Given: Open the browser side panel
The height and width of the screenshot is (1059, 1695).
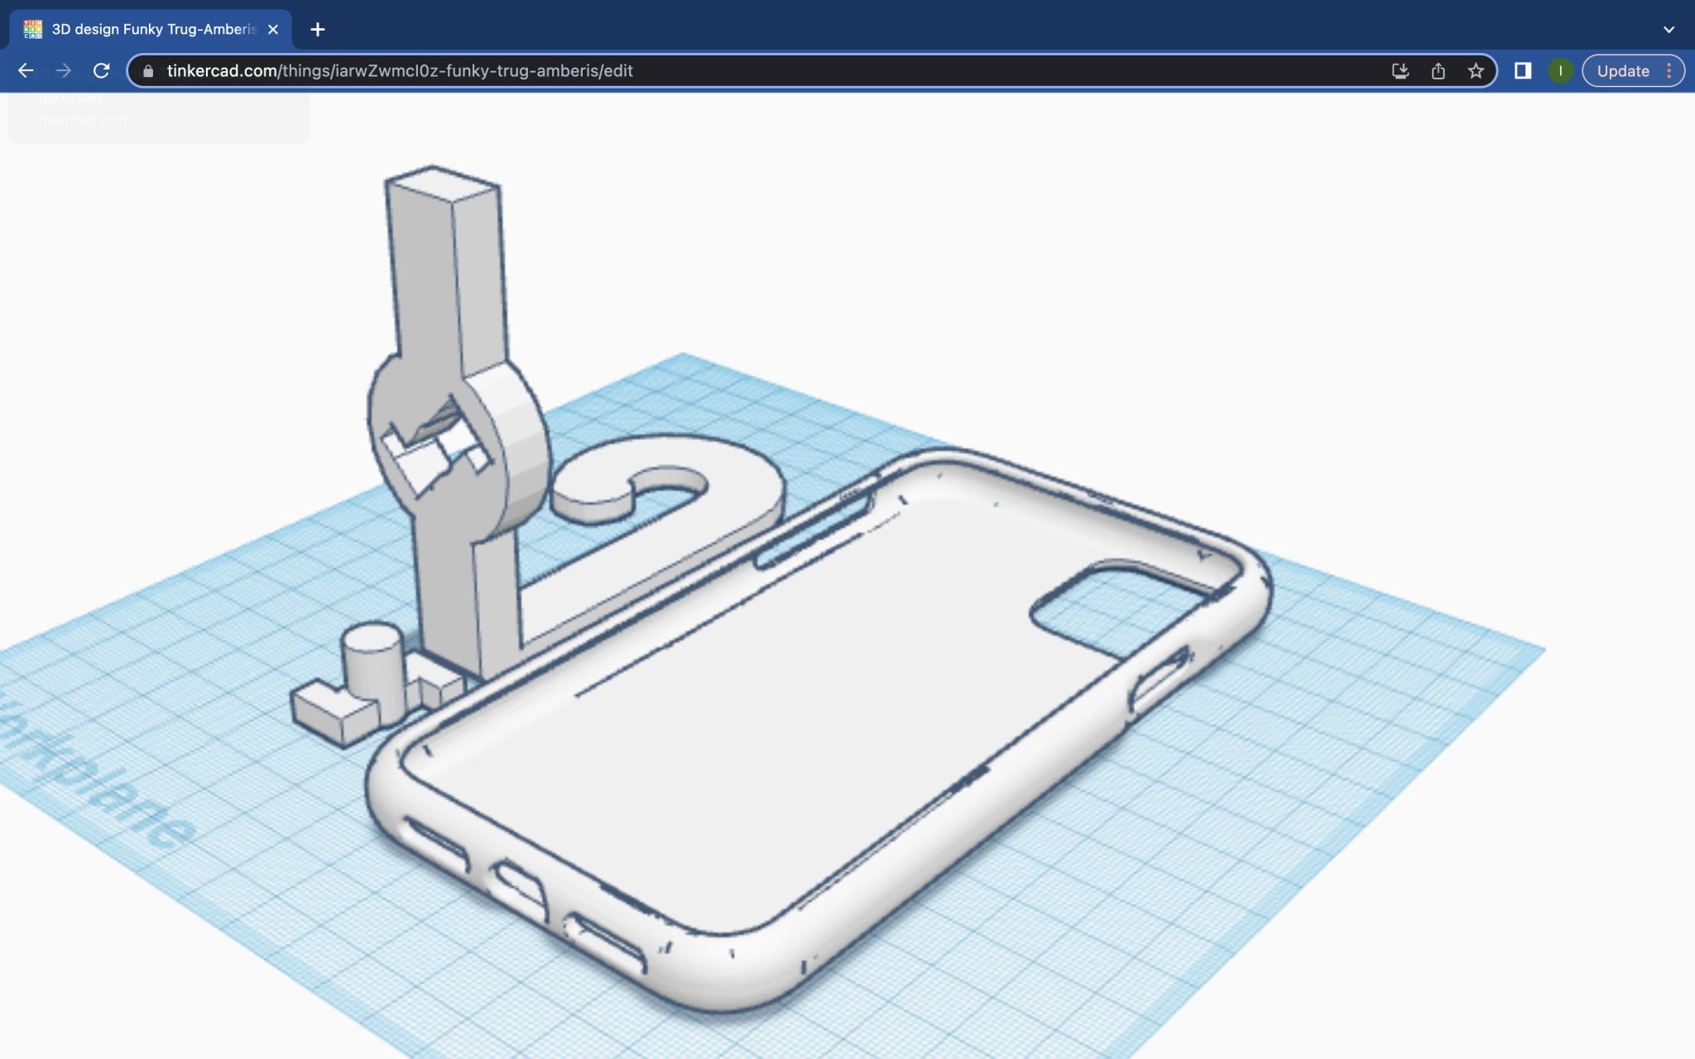Looking at the screenshot, I should (x=1523, y=71).
